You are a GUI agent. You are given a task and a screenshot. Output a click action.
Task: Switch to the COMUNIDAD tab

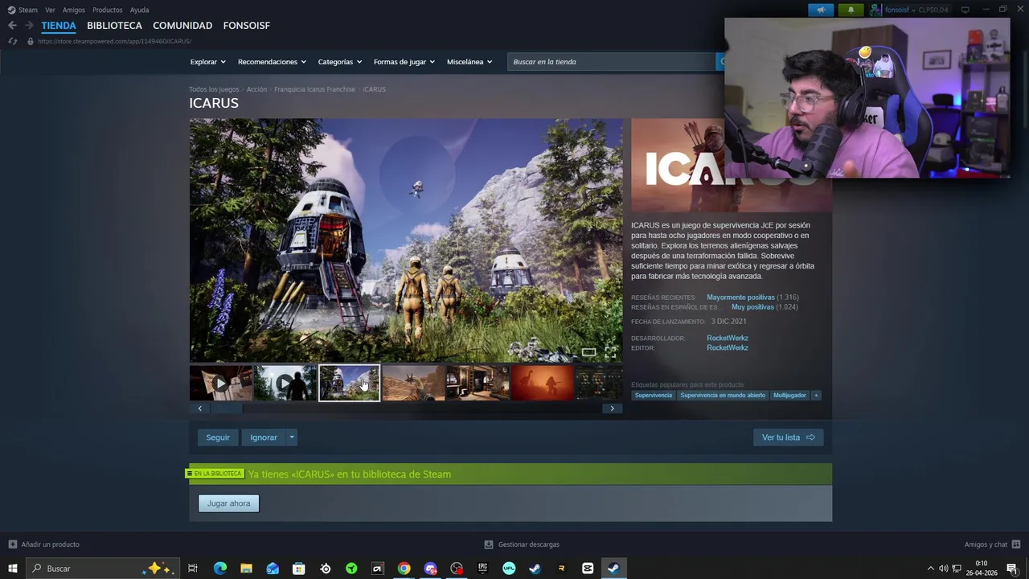tap(182, 26)
